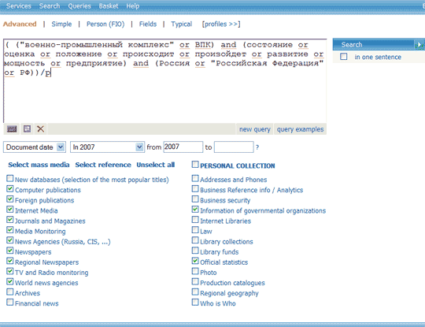Image resolution: width=425 pixels, height=327 pixels.
Task: Click the 'to' date input field
Action: tap(234, 147)
